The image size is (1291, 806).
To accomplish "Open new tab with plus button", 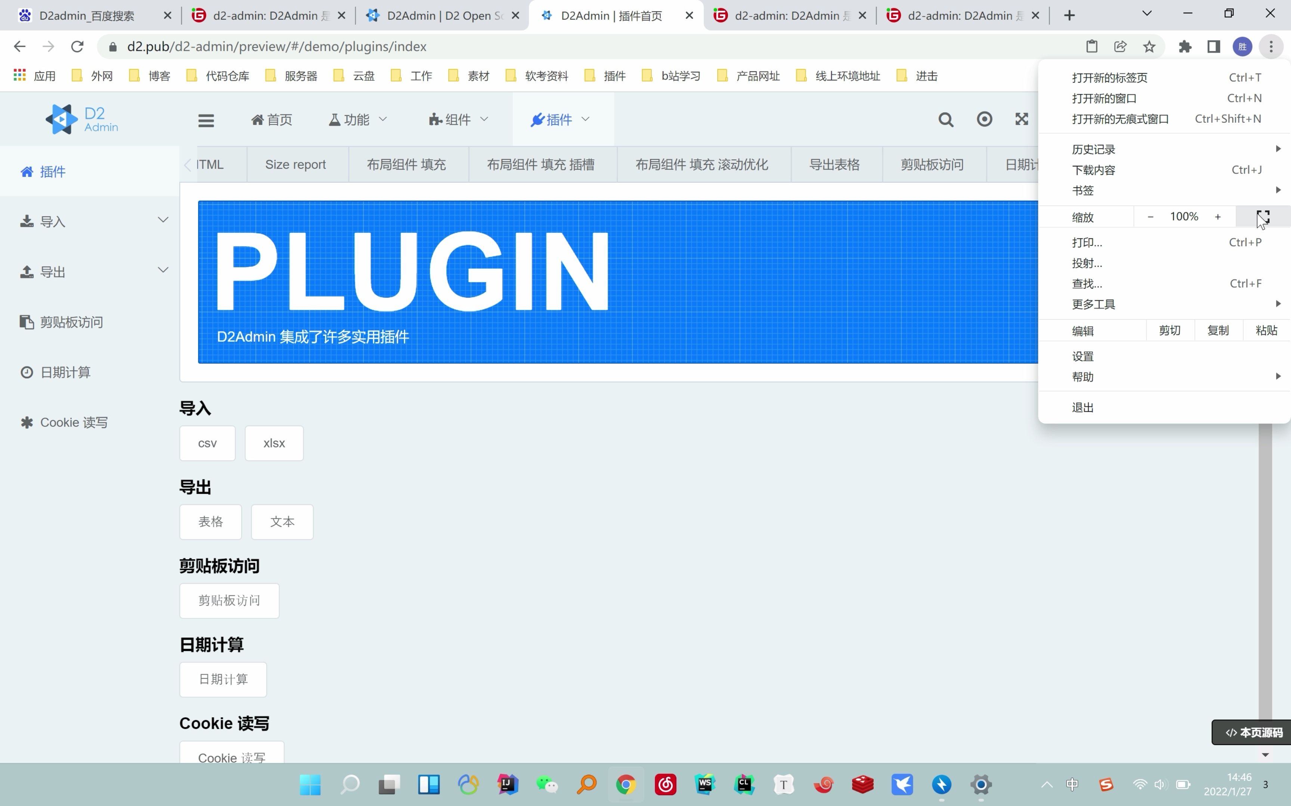I will [x=1069, y=15].
